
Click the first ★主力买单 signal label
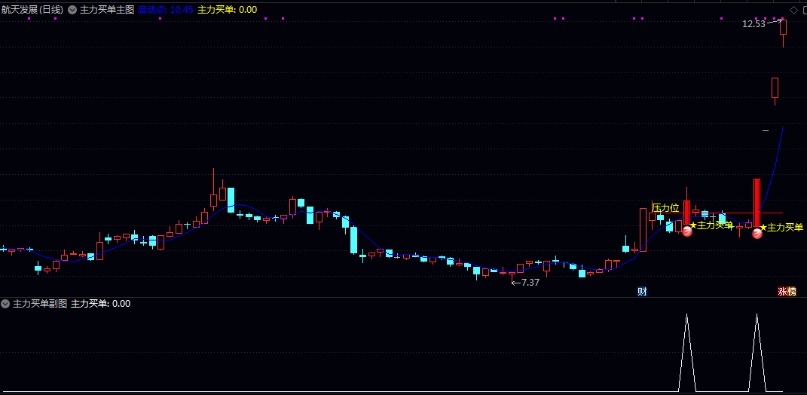pyautogui.click(x=711, y=225)
